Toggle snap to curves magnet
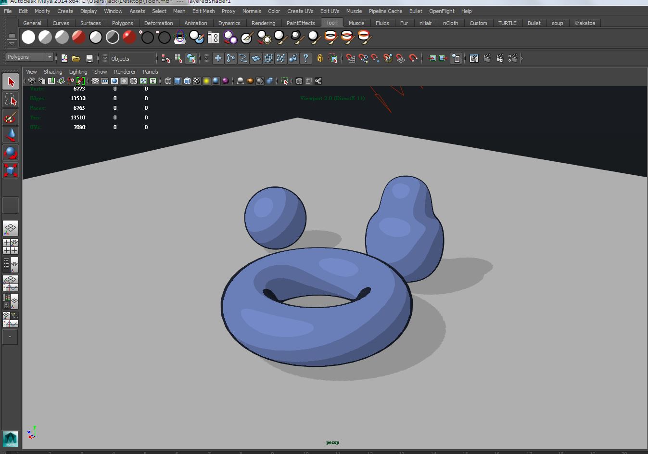The image size is (648, 454). pos(363,59)
